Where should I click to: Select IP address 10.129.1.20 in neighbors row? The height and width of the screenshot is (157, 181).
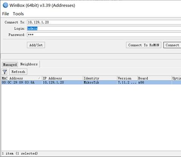tap(63, 82)
